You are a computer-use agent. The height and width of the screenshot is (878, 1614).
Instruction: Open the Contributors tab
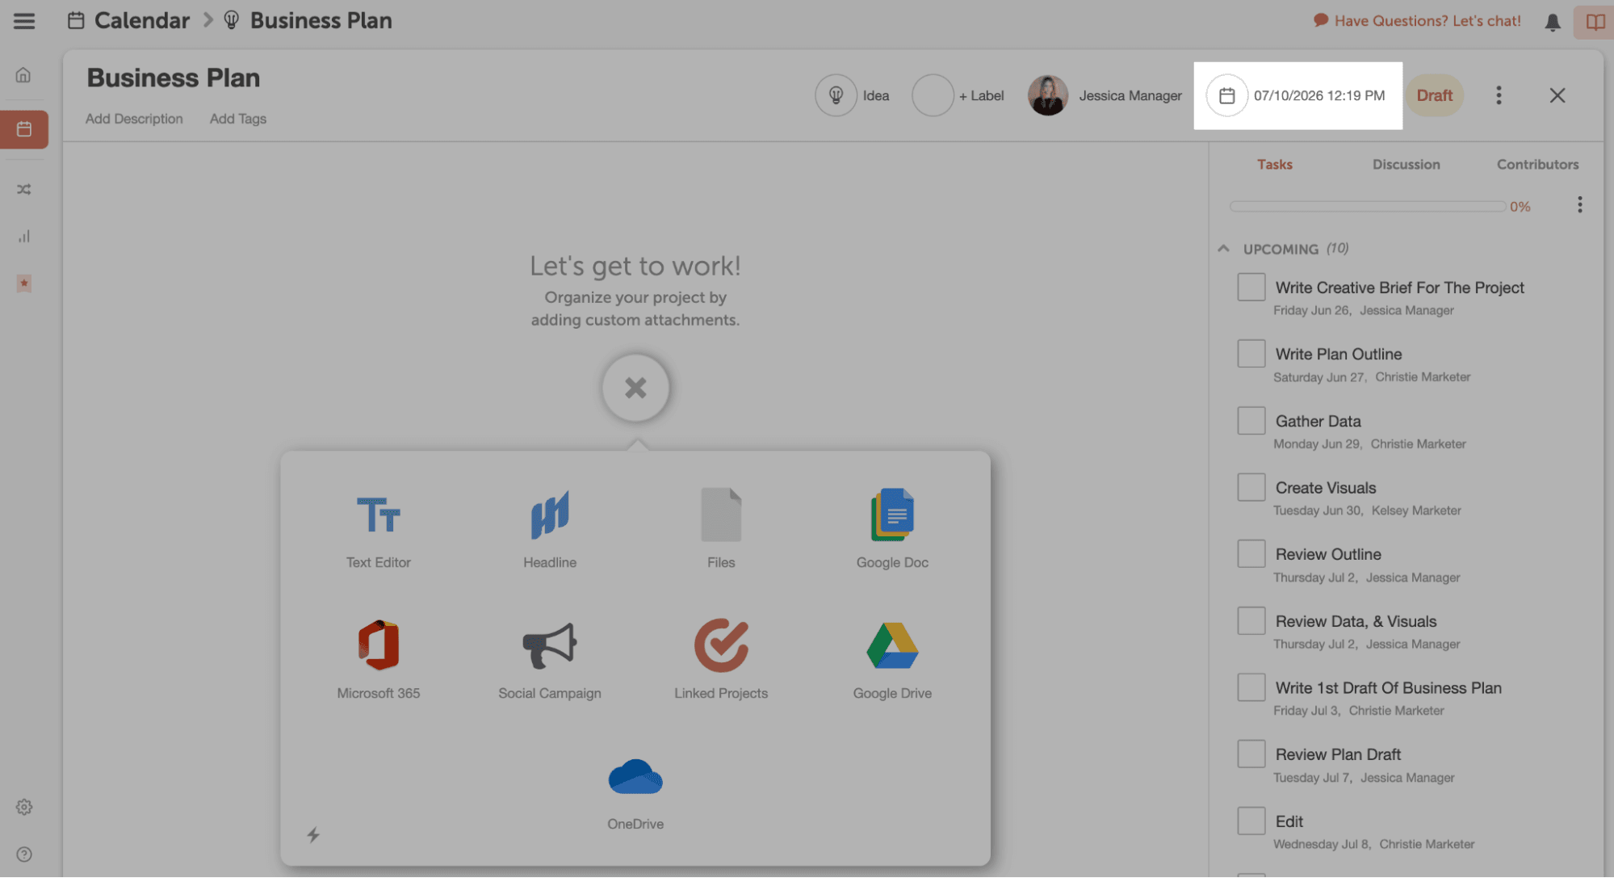pyautogui.click(x=1537, y=164)
